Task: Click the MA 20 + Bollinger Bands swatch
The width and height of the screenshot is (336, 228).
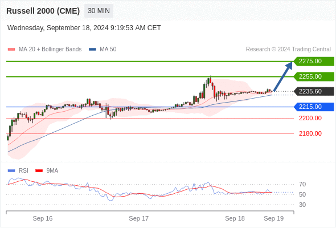Action: 11,50
